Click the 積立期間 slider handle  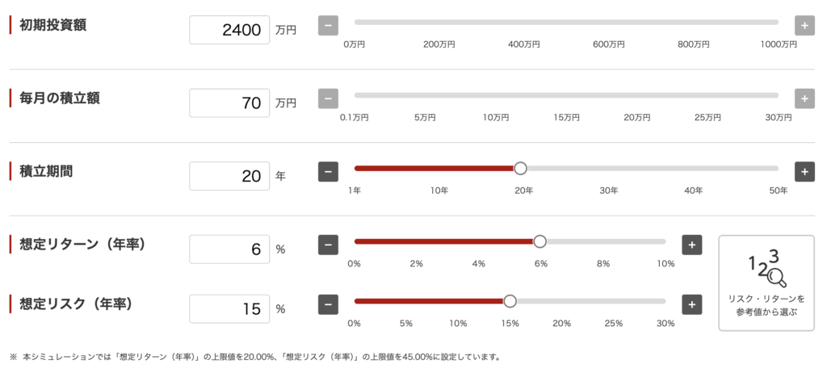pyautogui.click(x=520, y=169)
